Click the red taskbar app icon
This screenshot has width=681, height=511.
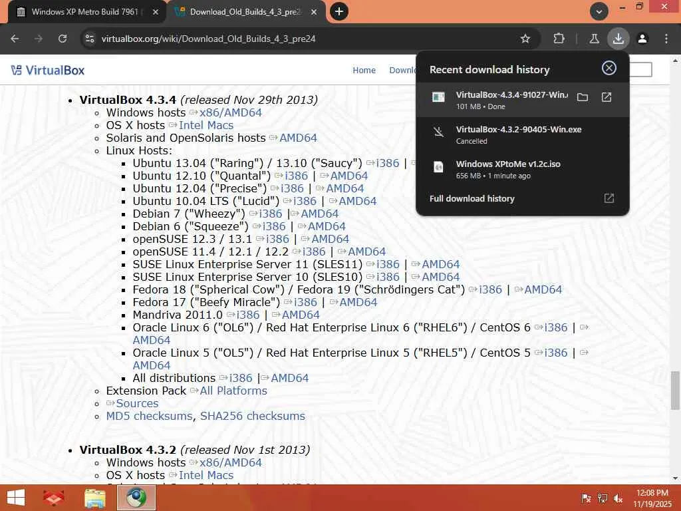[54, 498]
